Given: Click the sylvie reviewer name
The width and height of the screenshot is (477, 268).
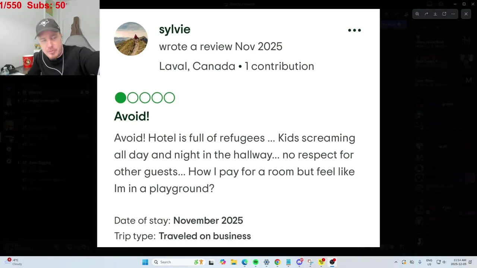Looking at the screenshot, I should (x=174, y=29).
